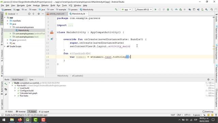The height and width of the screenshot is (123, 218).
Task: Click the Project Structure folder icon
Action: tap(190, 10)
